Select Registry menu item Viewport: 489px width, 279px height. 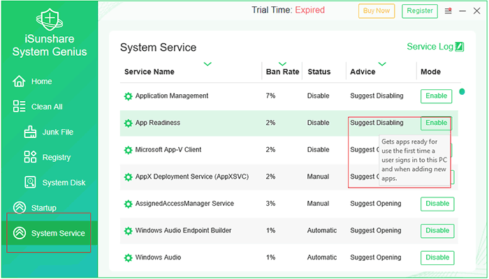point(57,158)
